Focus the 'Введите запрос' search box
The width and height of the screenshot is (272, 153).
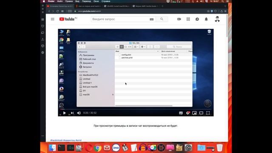(120, 19)
